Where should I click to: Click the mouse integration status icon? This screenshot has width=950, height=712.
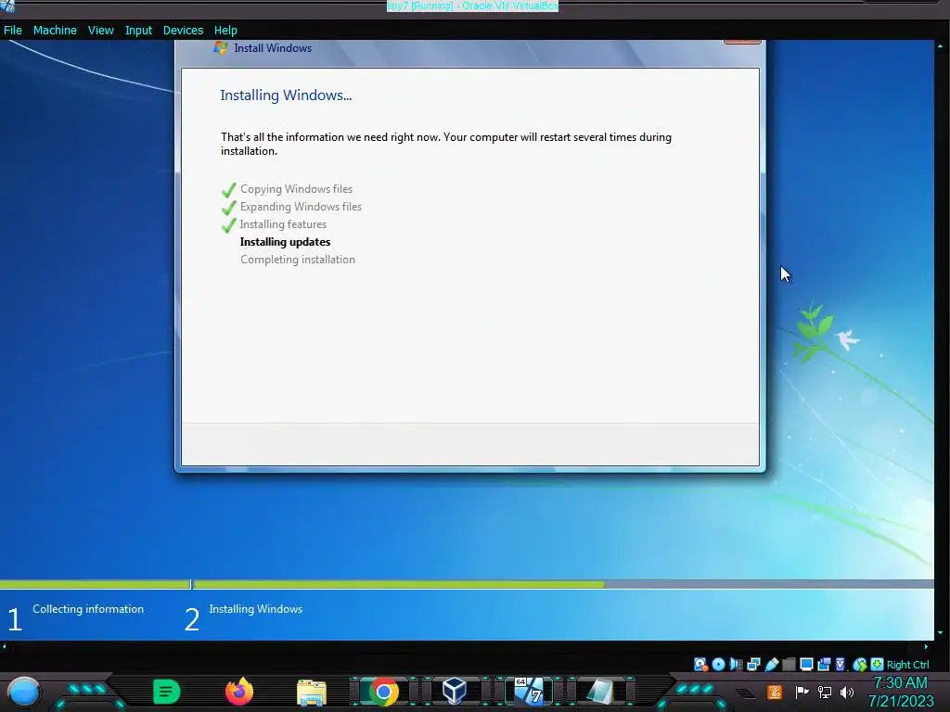click(860, 664)
